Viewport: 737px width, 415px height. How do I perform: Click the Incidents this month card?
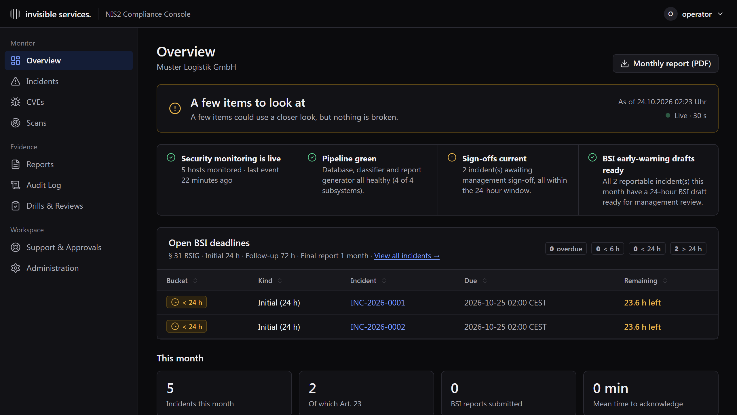click(x=224, y=393)
